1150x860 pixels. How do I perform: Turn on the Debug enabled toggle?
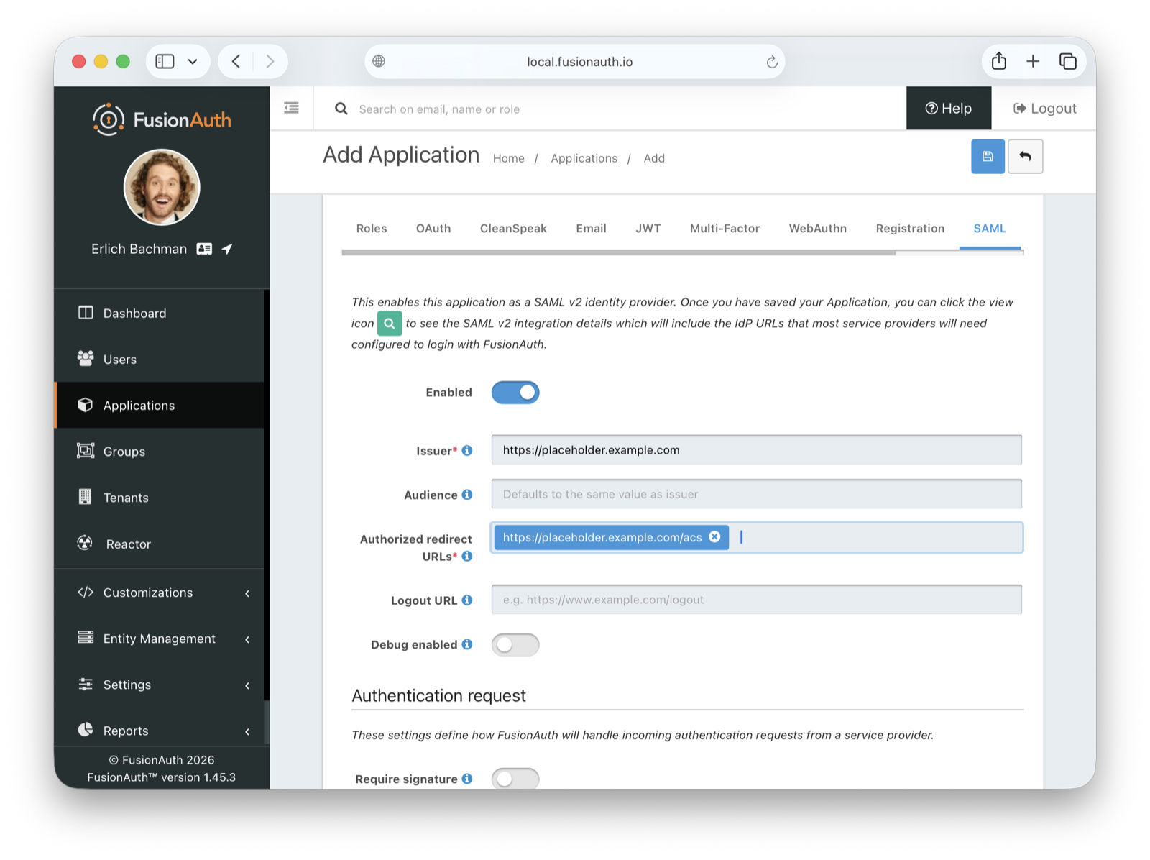click(515, 645)
